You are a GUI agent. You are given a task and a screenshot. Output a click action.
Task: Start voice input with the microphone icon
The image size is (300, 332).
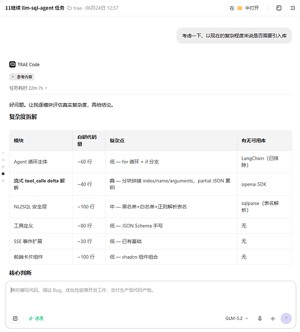259,319
